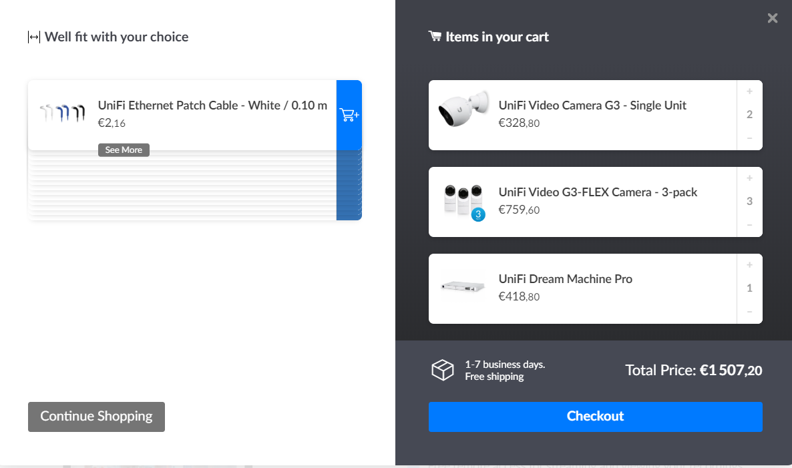Close the cart dialog
Screen dimensions: 792x468
pos(773,19)
